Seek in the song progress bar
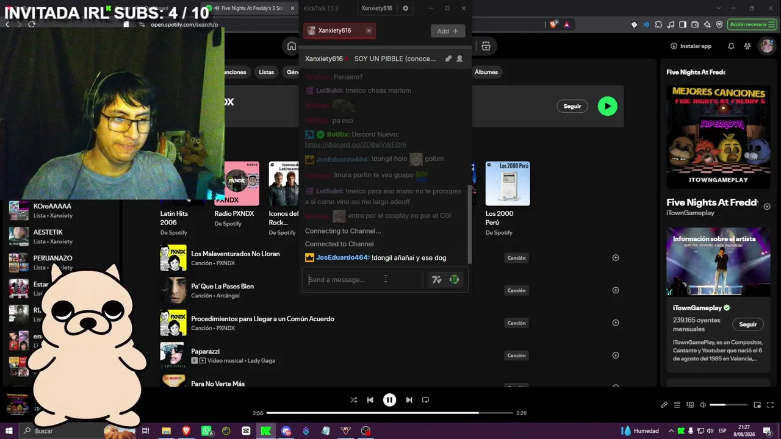This screenshot has height=439, width=781. tap(389, 413)
